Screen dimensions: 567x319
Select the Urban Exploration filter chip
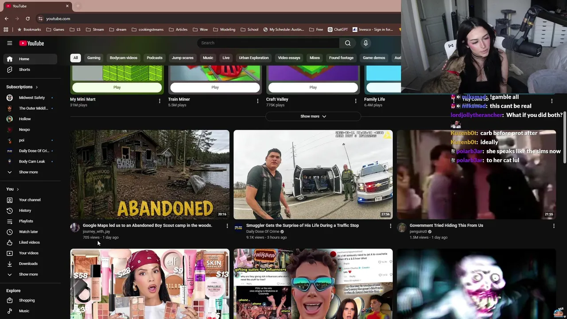coord(254,58)
